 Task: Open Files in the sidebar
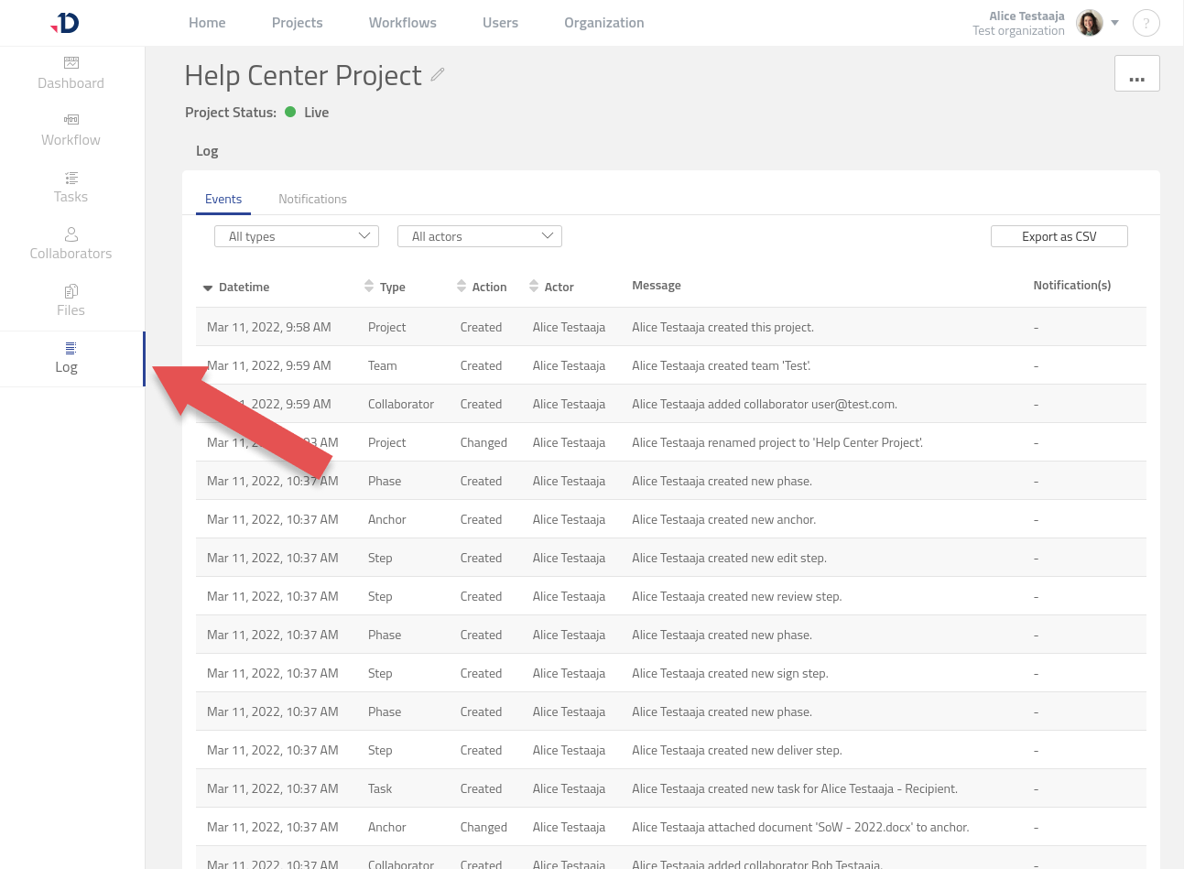pos(71,292)
